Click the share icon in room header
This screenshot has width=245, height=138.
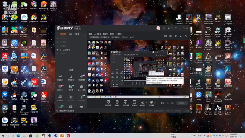click(x=186, y=36)
